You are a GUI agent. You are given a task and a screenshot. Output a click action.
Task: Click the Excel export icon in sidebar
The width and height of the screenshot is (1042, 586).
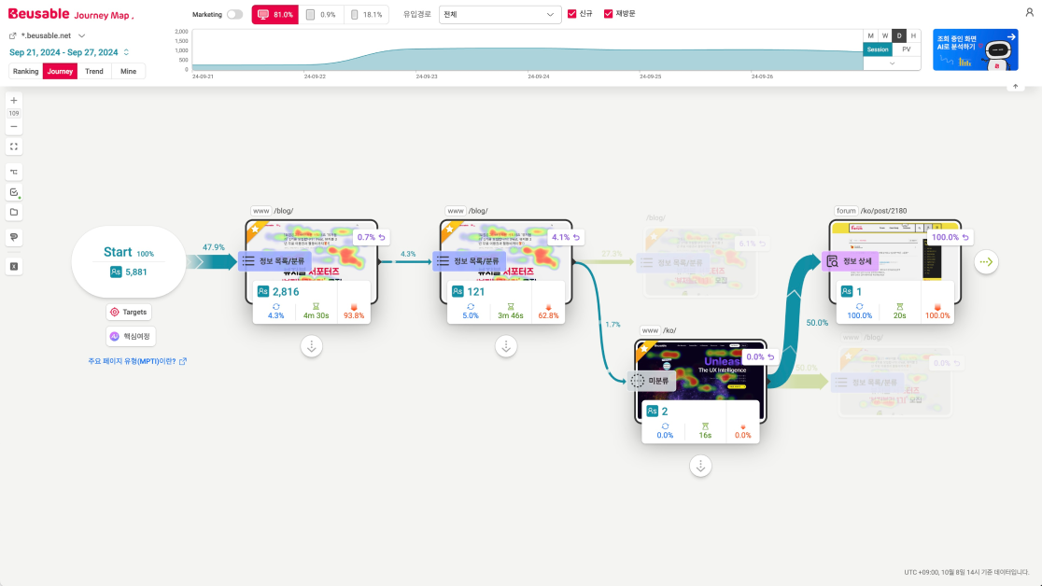click(14, 266)
